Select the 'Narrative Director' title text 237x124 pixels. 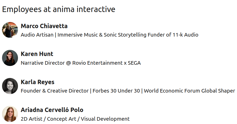43,63
